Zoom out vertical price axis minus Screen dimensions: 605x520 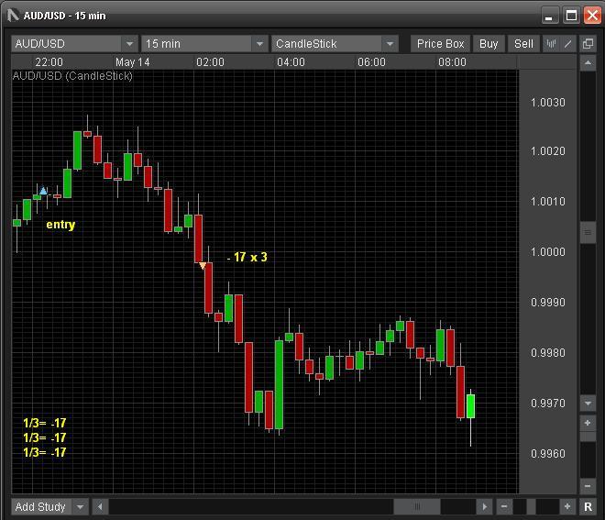588,486
